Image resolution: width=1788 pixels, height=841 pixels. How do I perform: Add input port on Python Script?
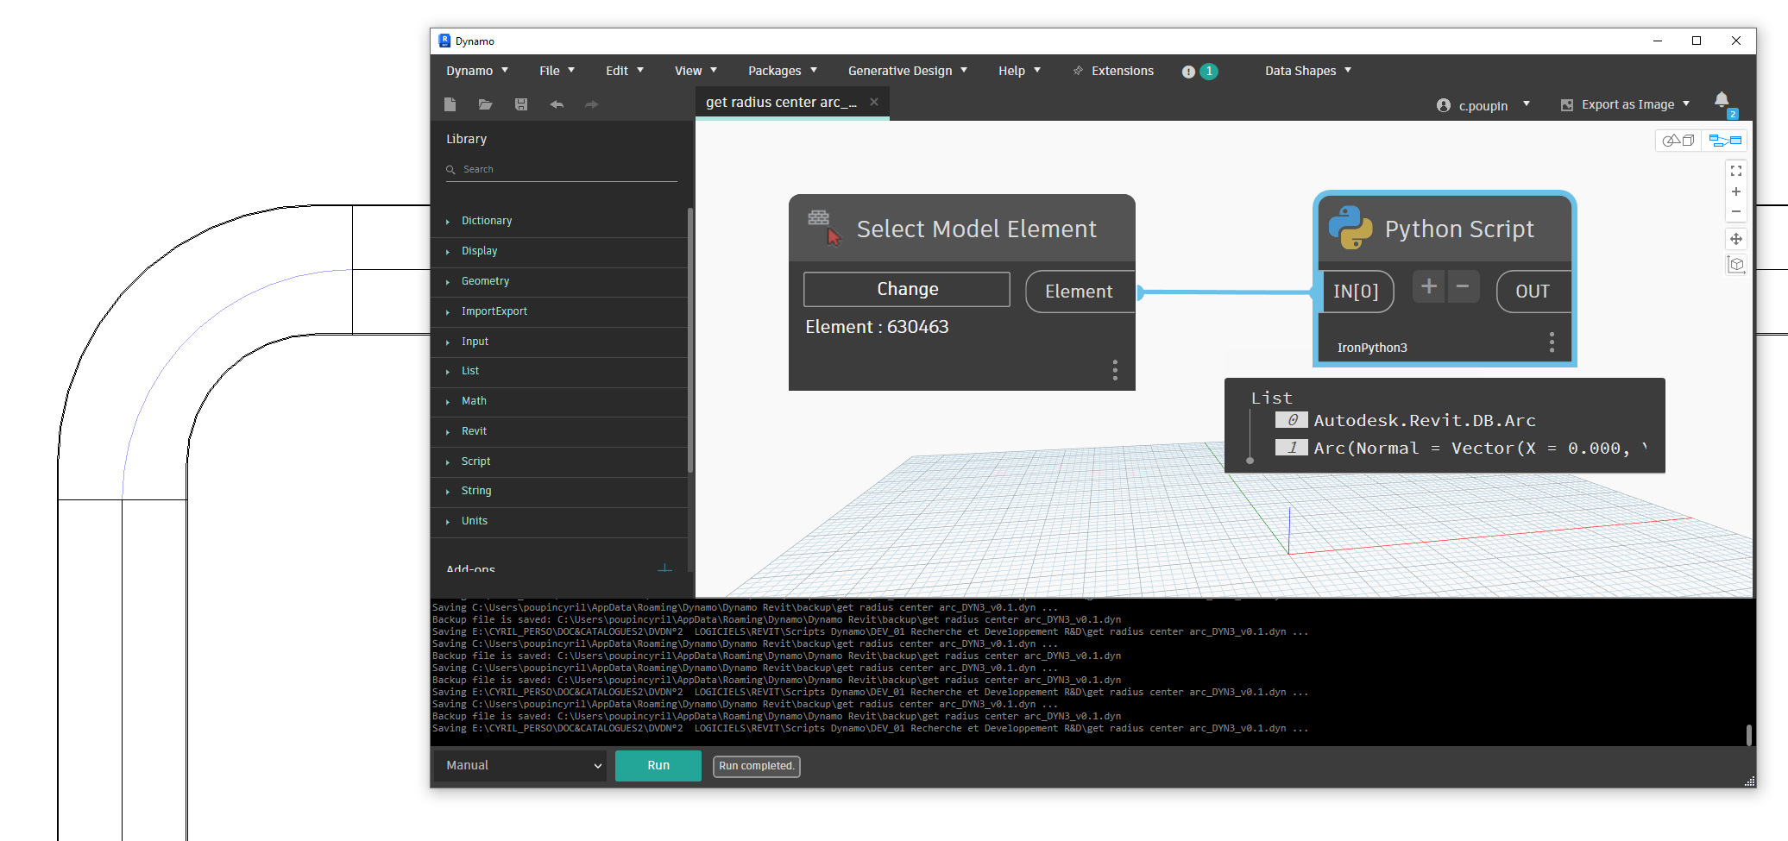[1428, 286]
